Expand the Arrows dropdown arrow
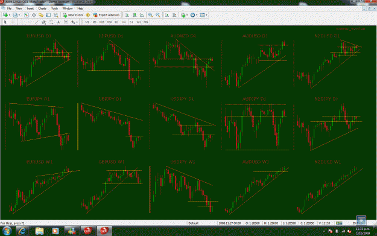Image resolution: width=377 pixels, height=236 pixels. (x=77, y=22)
